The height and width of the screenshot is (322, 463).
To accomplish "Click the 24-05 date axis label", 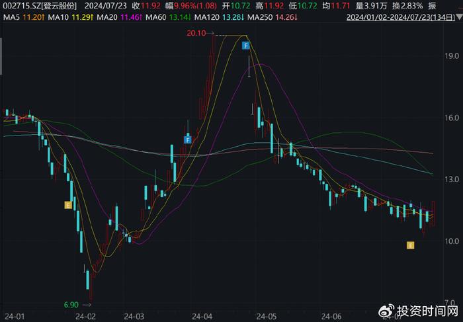I will [267, 317].
